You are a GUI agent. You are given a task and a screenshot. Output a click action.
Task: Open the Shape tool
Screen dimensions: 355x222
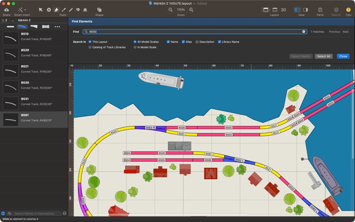[x=99, y=10]
